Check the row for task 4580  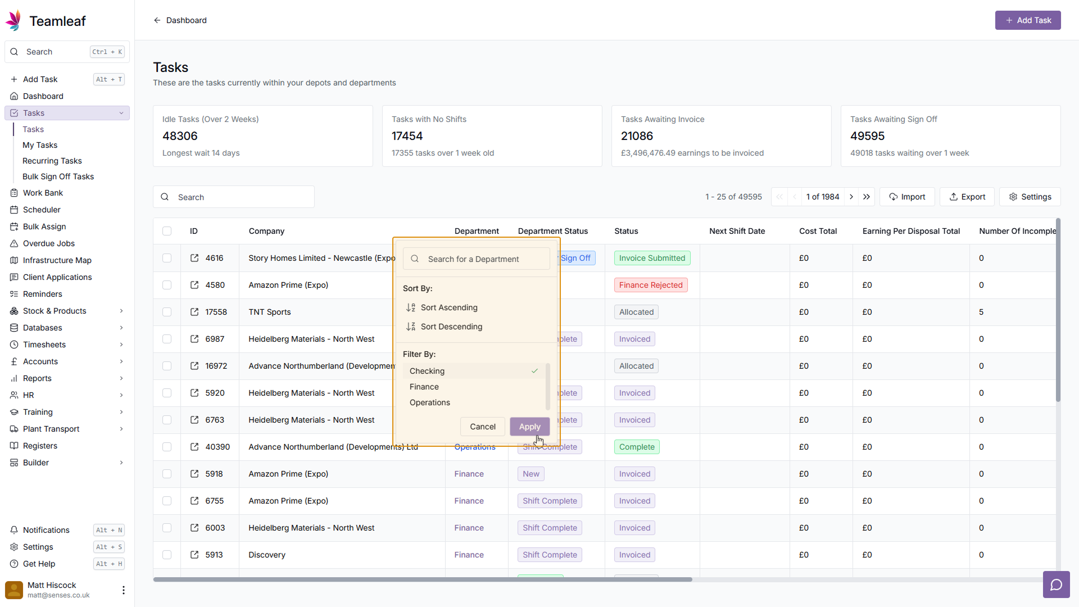[x=167, y=285]
